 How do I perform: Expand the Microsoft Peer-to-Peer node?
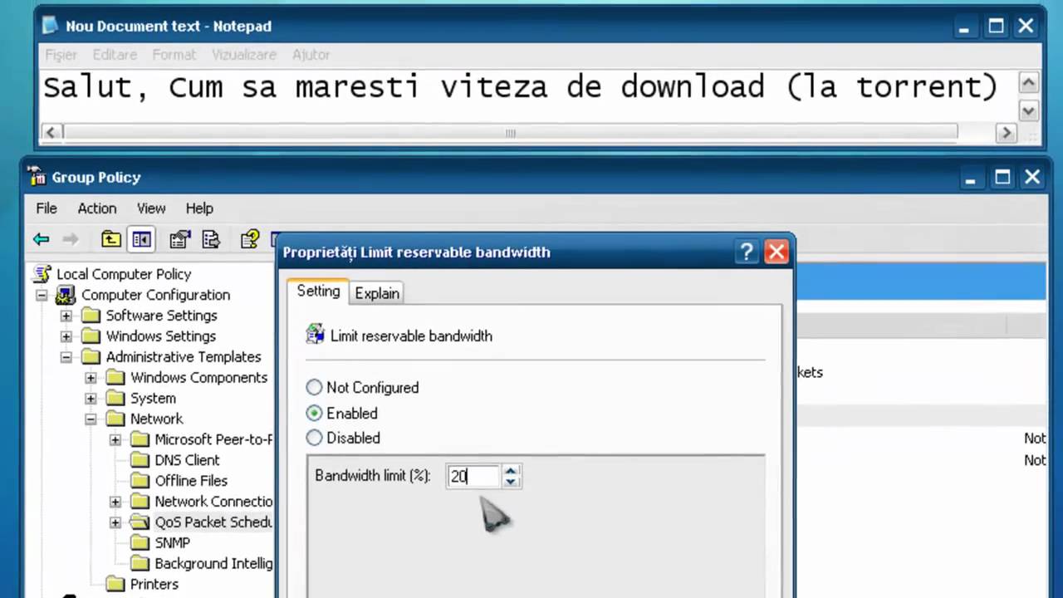tap(115, 439)
